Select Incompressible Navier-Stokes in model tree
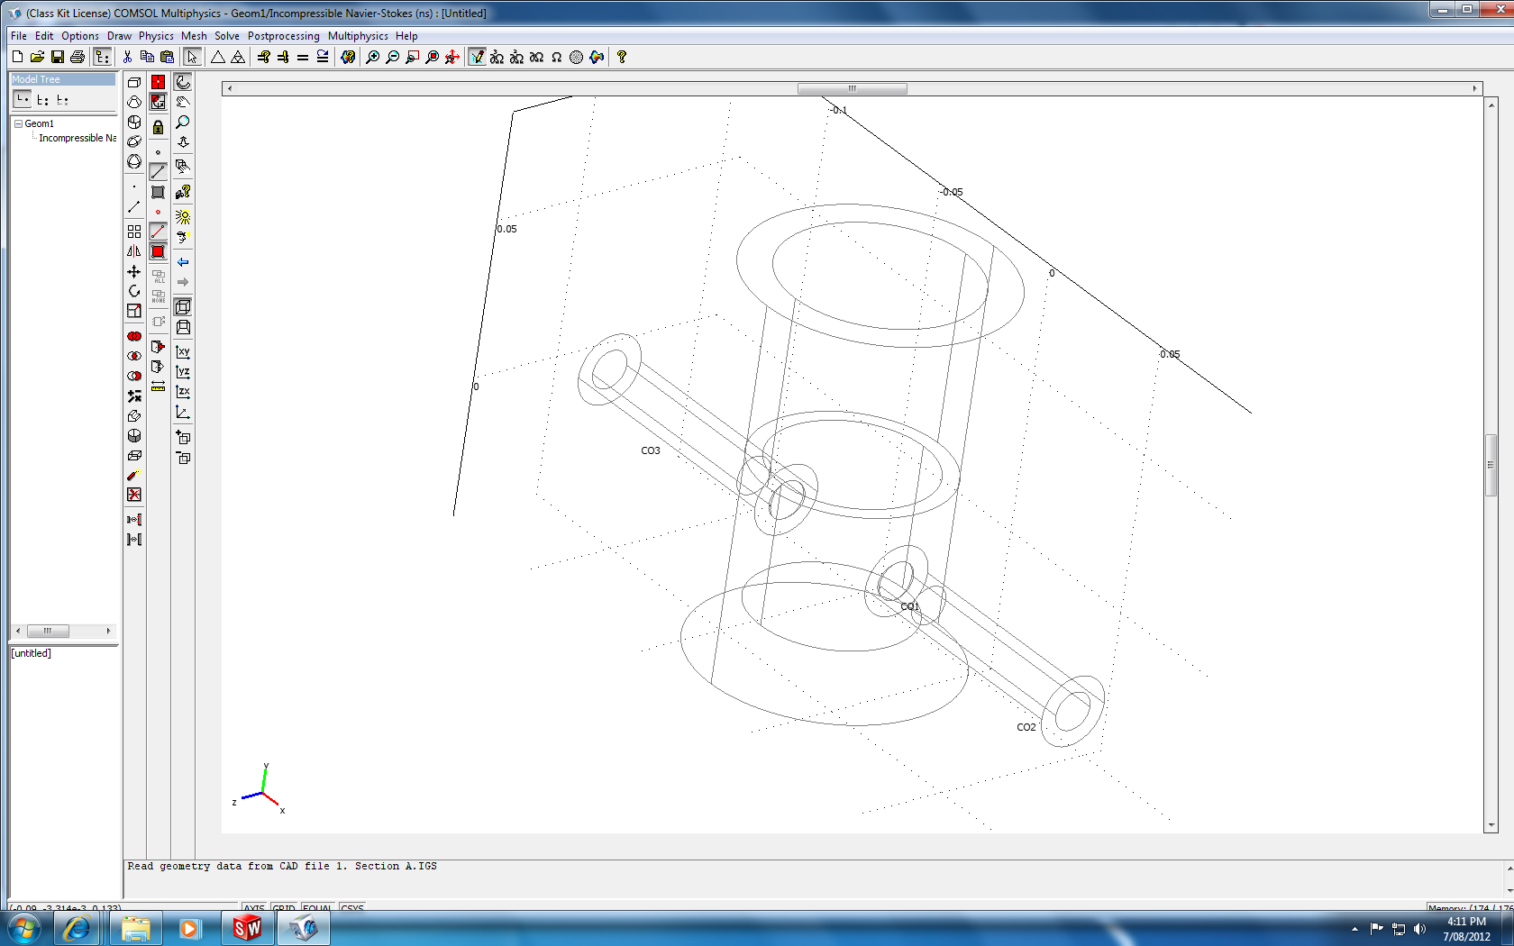This screenshot has width=1514, height=946. (x=77, y=138)
